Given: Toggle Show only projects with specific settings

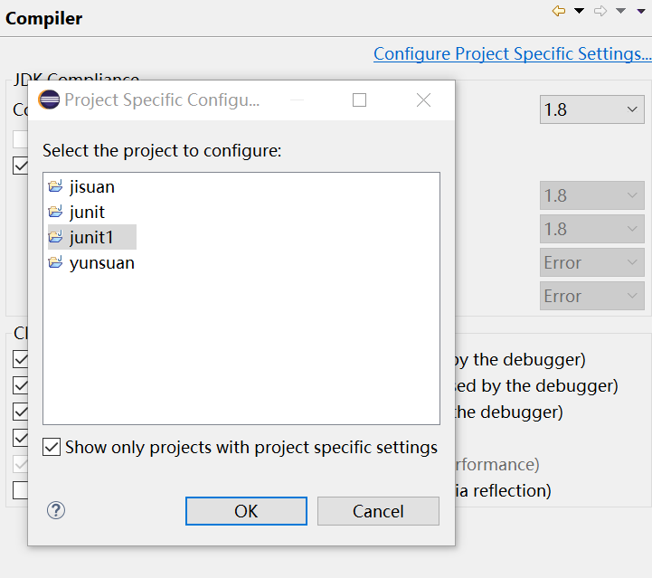Looking at the screenshot, I should pyautogui.click(x=52, y=448).
